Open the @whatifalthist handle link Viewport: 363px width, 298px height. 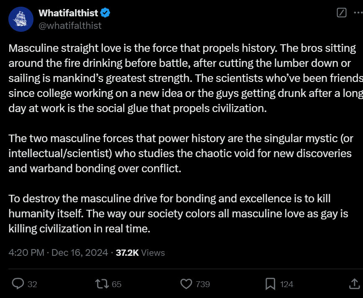tap(70, 25)
